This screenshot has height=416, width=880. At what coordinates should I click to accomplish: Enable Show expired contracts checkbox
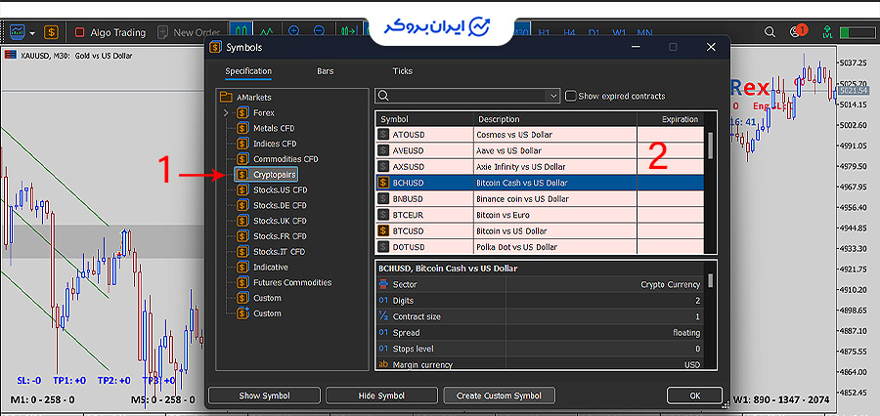(x=571, y=96)
